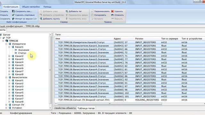Image resolution: width=205 pixels, height=115 pixels.
Task: Select row Сигнал ЛУ.Входной сигнал ЛУ1
Action: (130, 100)
